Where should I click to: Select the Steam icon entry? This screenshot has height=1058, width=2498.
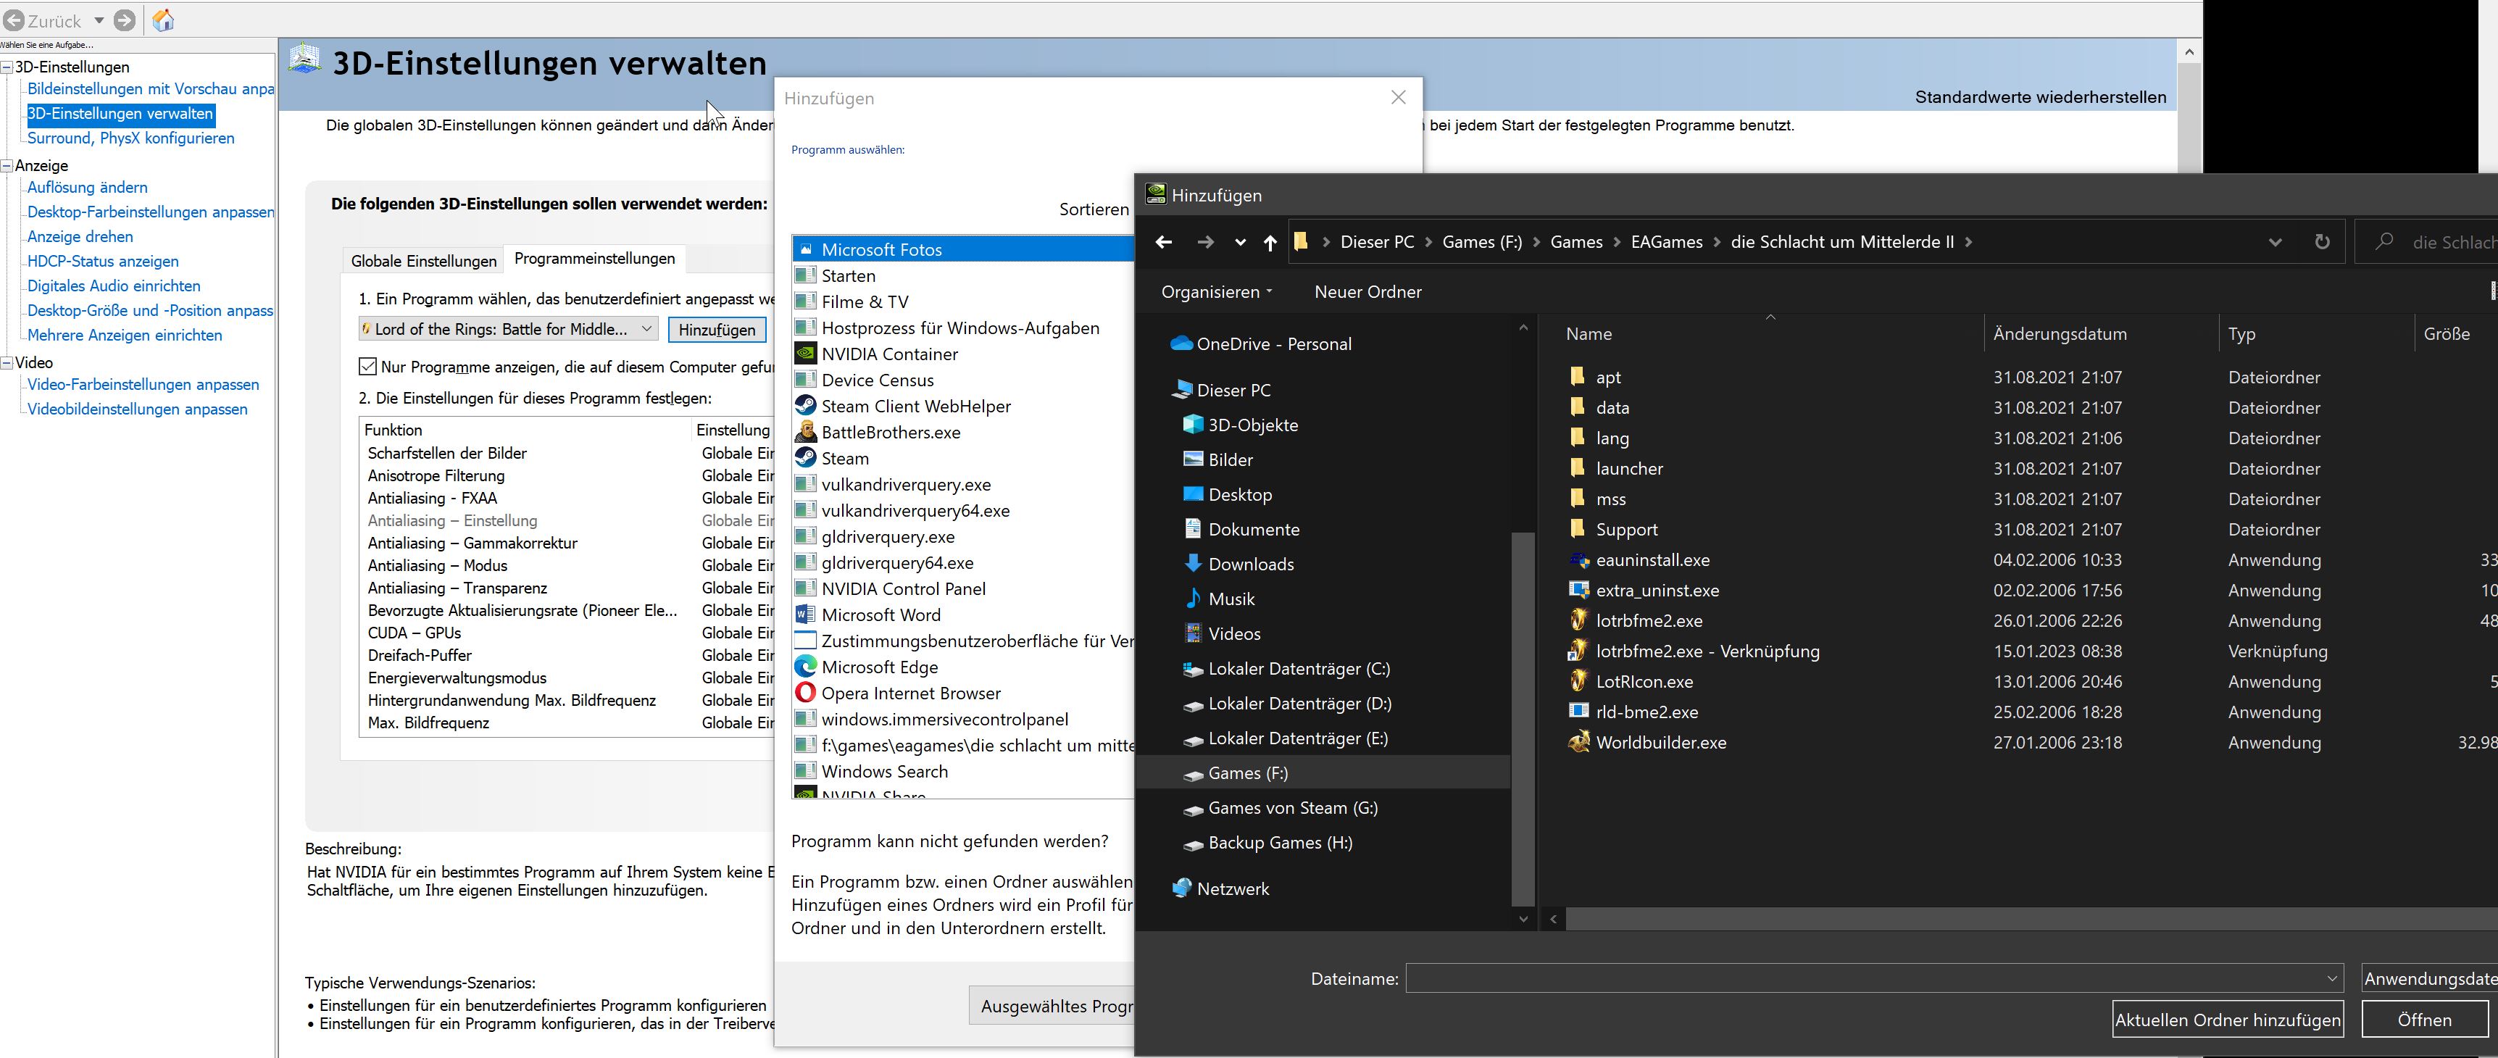tap(805, 459)
